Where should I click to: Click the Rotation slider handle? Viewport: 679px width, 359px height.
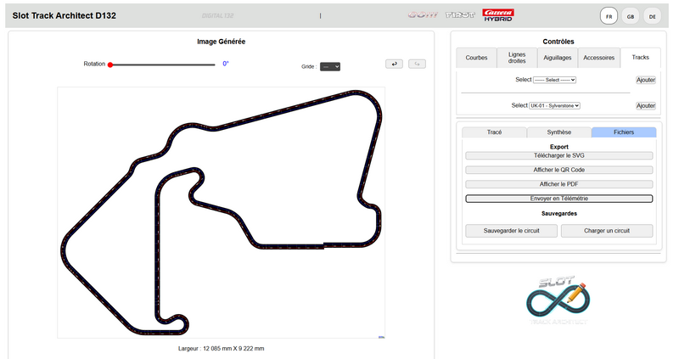pyautogui.click(x=110, y=65)
